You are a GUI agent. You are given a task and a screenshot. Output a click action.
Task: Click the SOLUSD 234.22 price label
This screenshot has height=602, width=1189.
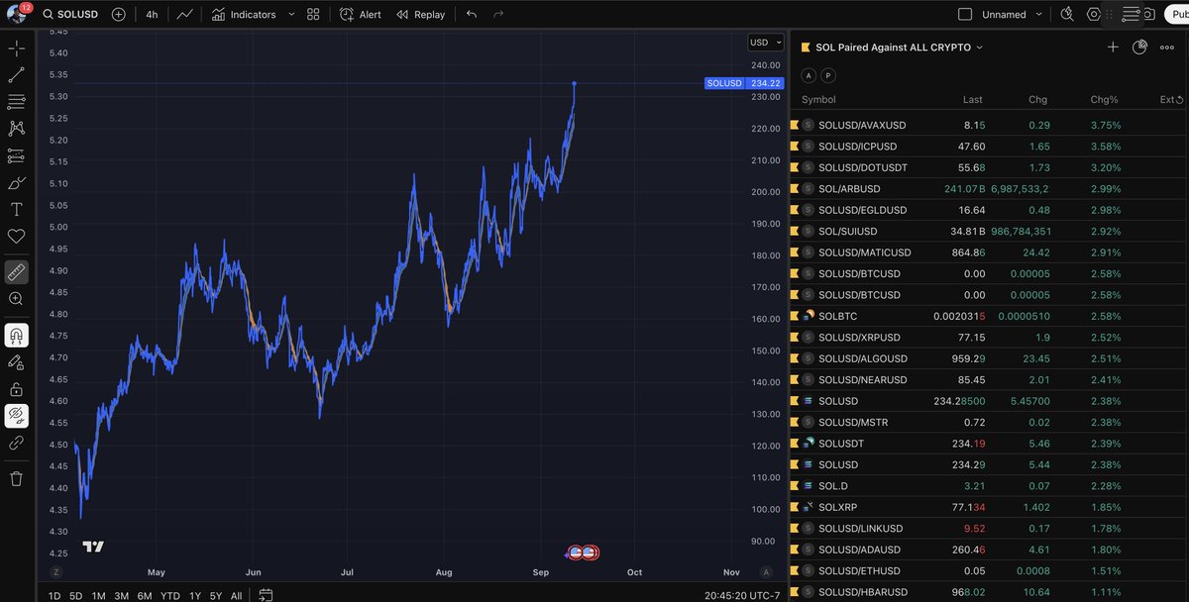[742, 83]
